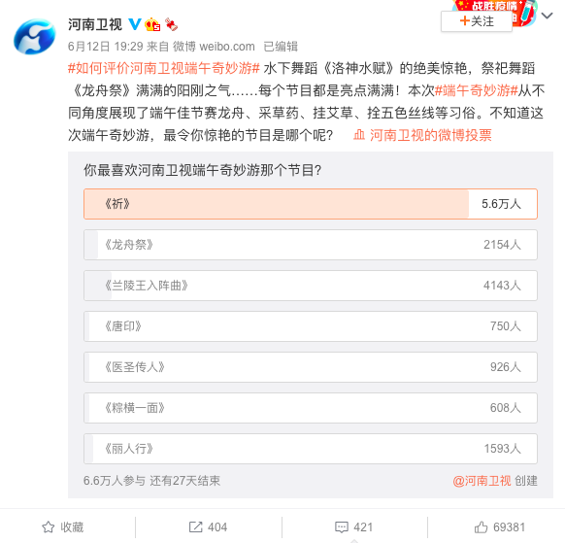The height and width of the screenshot is (543, 565).
Task: Select 《粽横一面》 poll option
Action: tap(311, 407)
